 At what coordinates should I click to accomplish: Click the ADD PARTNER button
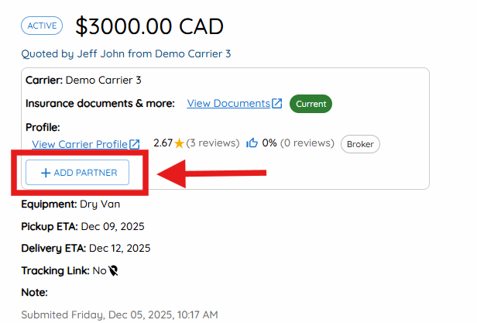(x=77, y=172)
